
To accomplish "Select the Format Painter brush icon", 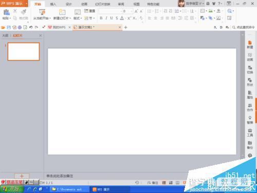I will pyautogui.click(x=24, y=12).
